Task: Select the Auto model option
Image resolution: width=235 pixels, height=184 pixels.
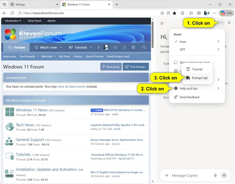Action: point(197,42)
